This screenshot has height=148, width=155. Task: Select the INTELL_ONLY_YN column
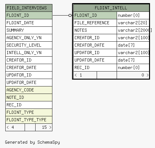pos(29,53)
